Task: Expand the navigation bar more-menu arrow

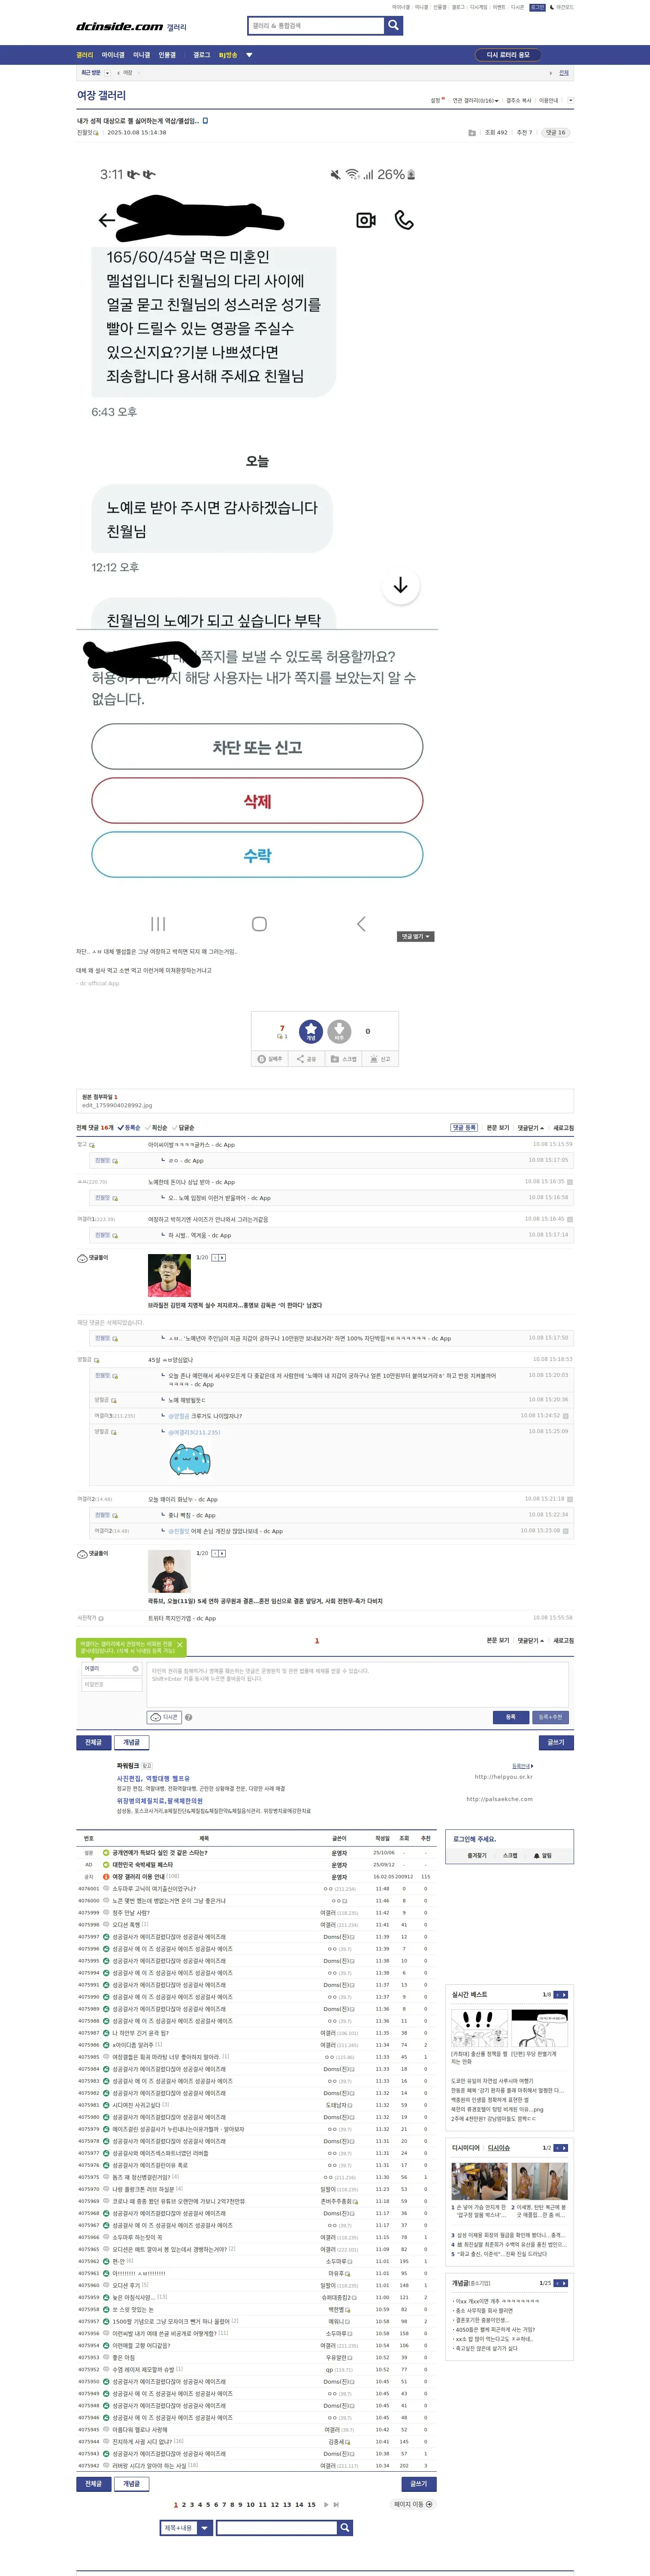Action: click(x=249, y=55)
